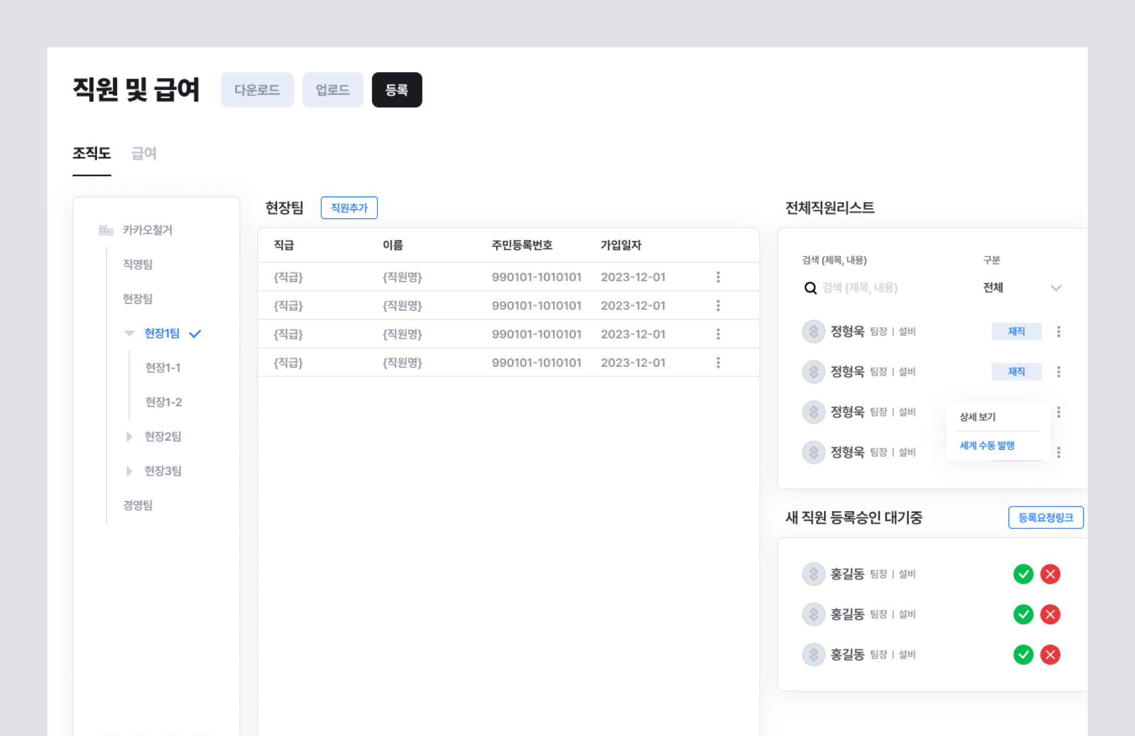Open three-dot menu of first table row
This screenshot has width=1135, height=736.
click(718, 277)
